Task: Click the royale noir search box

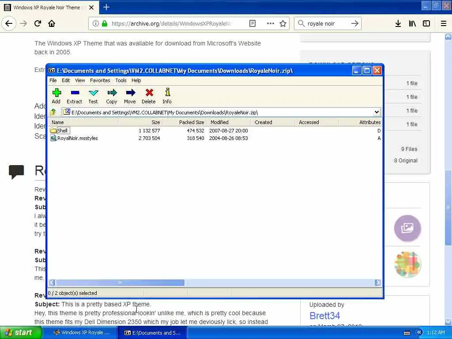Action: (327, 24)
